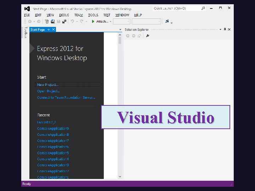Viewport: 255px width, 191px height.
Task: Open the TEAM menu
Action: click(79, 15)
